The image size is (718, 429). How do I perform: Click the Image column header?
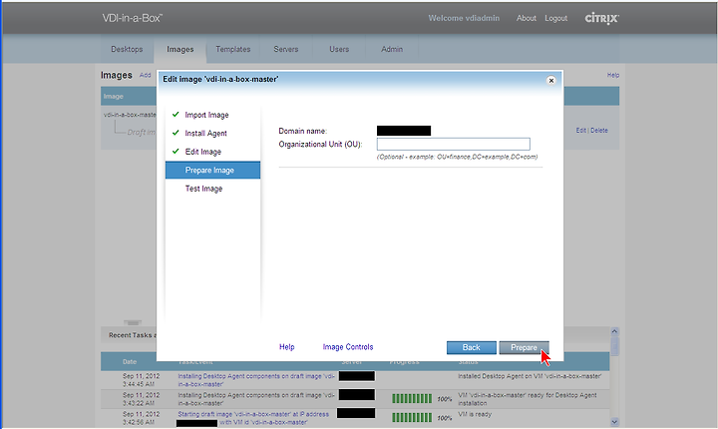coord(113,96)
